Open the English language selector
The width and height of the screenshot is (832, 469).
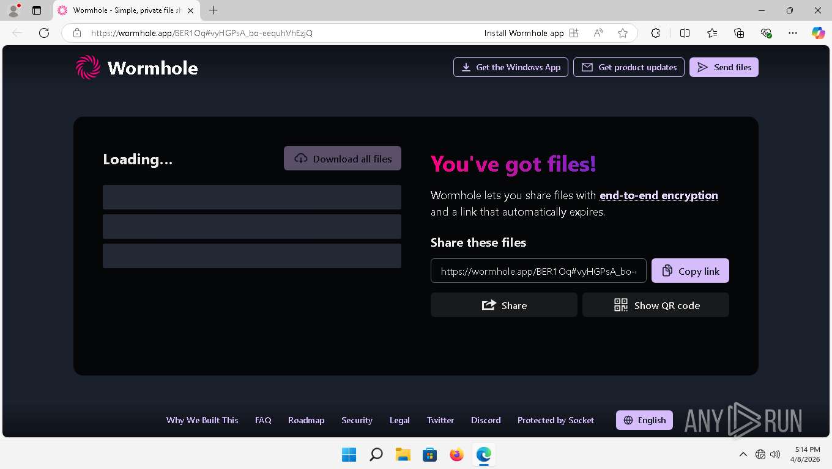tap(644, 420)
